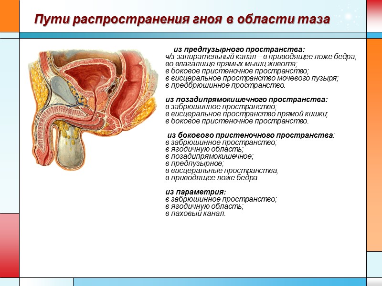Click line 'в висцеральное пространство мочевого пузыря;'

(252, 78)
